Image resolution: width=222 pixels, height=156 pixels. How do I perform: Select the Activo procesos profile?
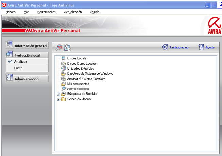pos(78,89)
